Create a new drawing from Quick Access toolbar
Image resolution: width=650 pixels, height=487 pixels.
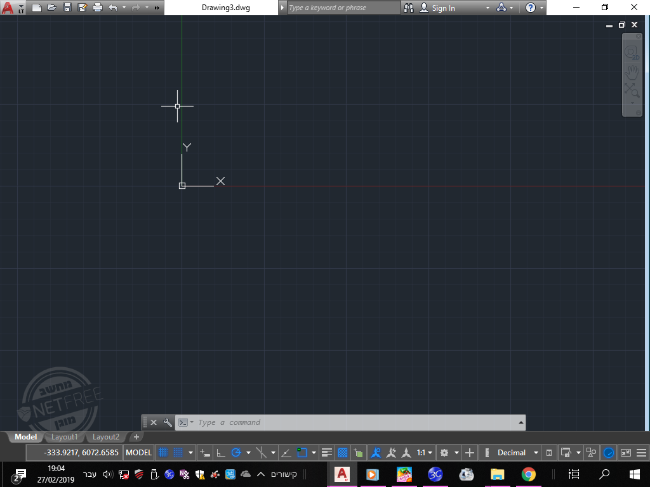pos(37,8)
